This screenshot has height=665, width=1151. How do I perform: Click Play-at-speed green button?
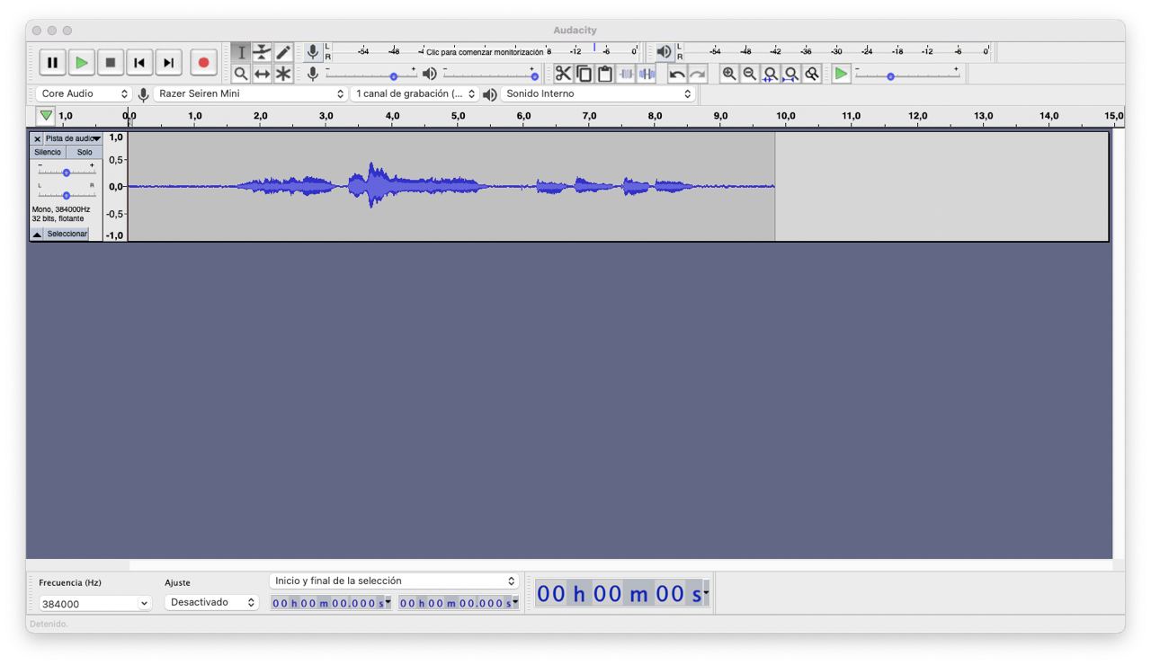(841, 74)
